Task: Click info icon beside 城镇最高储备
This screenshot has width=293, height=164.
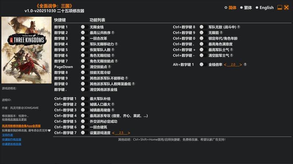Action: (x=113, y=110)
